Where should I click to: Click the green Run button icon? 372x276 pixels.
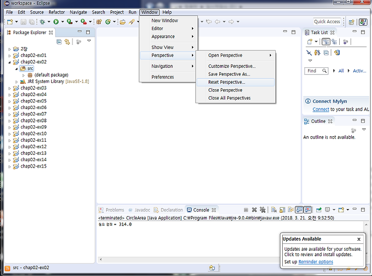(56, 22)
